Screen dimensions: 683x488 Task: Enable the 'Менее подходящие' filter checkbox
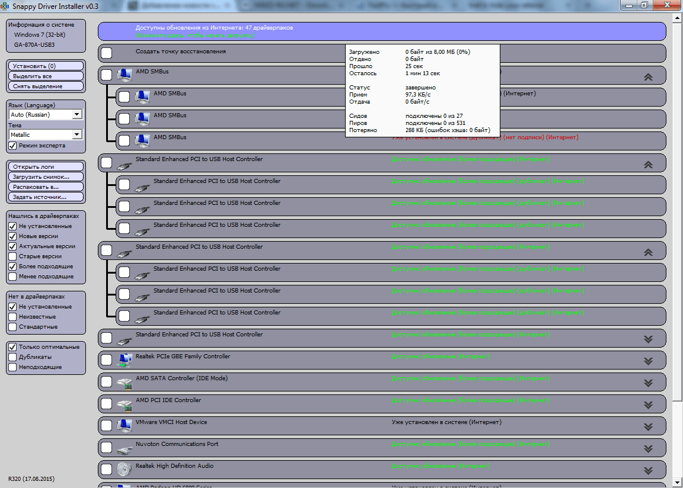click(12, 276)
